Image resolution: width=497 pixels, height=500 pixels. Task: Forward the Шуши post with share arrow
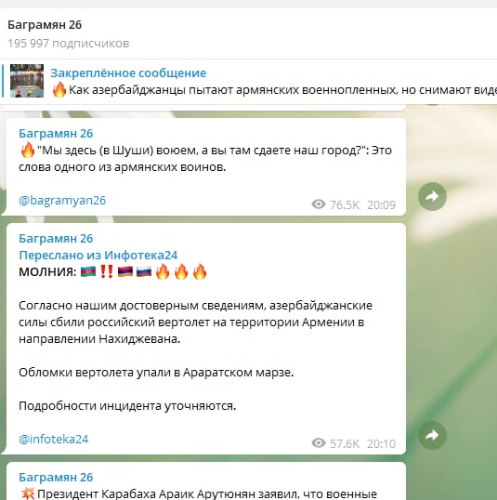click(432, 196)
